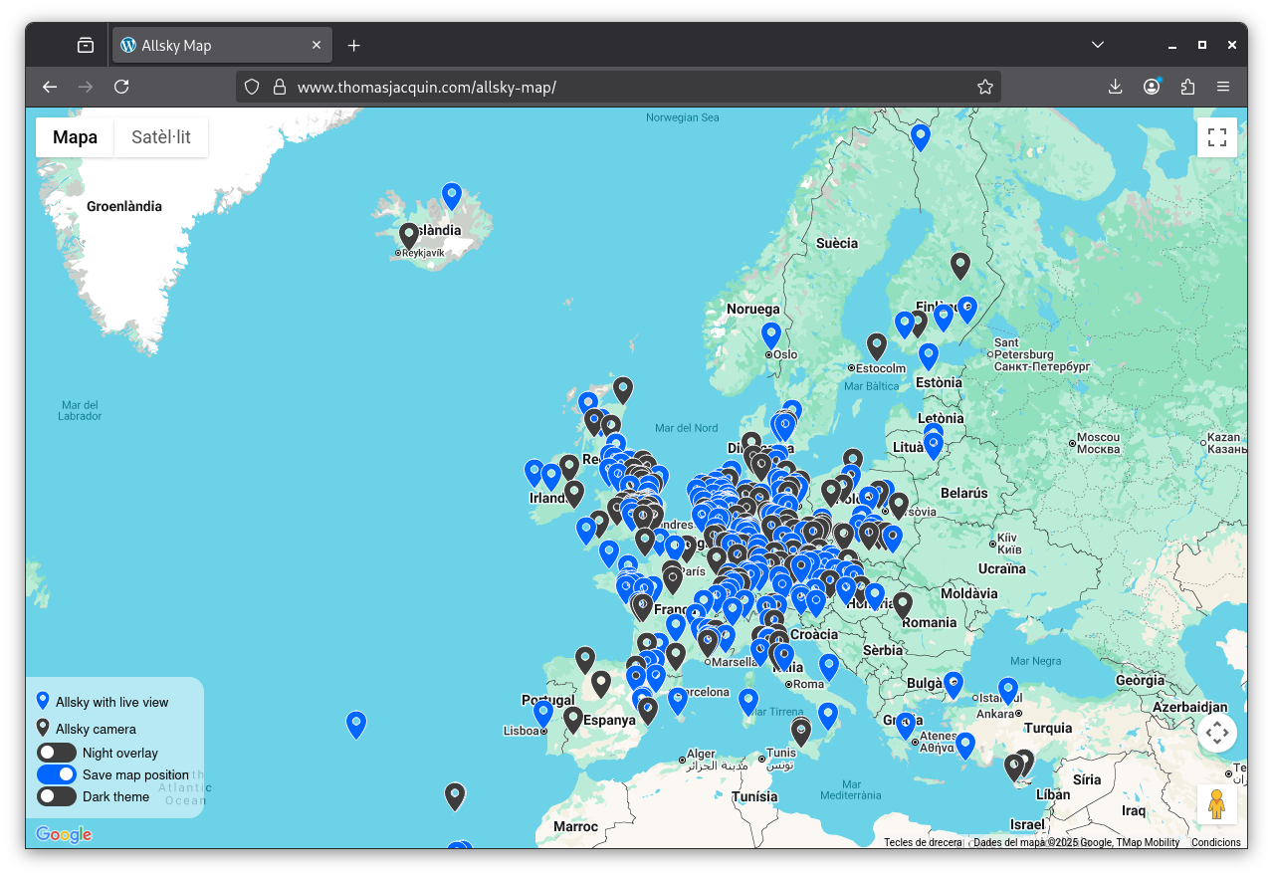Turn off Save map position toggle

(x=57, y=774)
